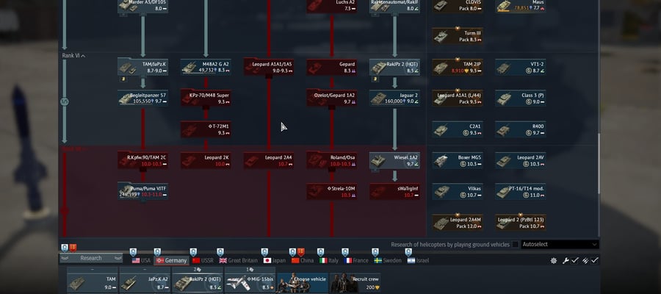Image resolution: width=661 pixels, height=294 pixels.
Task: Click the Research button
Action: coord(91,259)
